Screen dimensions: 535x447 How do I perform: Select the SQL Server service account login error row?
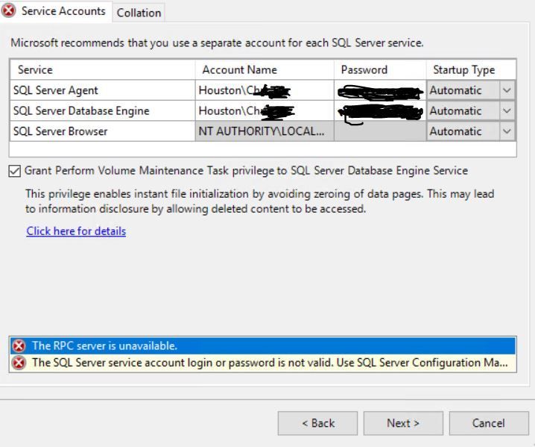(x=263, y=363)
